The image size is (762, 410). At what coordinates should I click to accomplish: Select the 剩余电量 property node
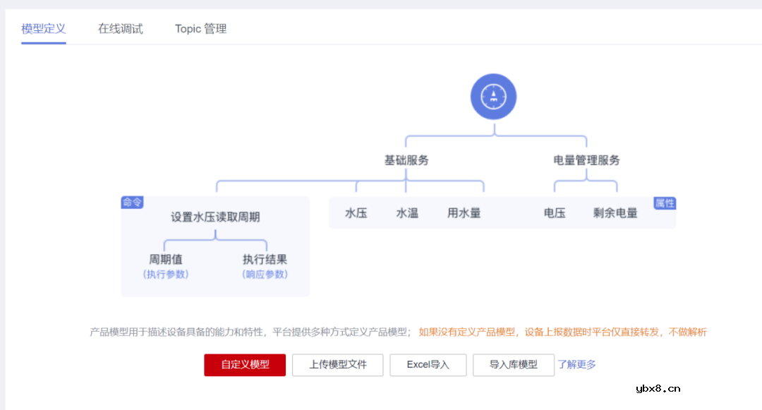615,212
